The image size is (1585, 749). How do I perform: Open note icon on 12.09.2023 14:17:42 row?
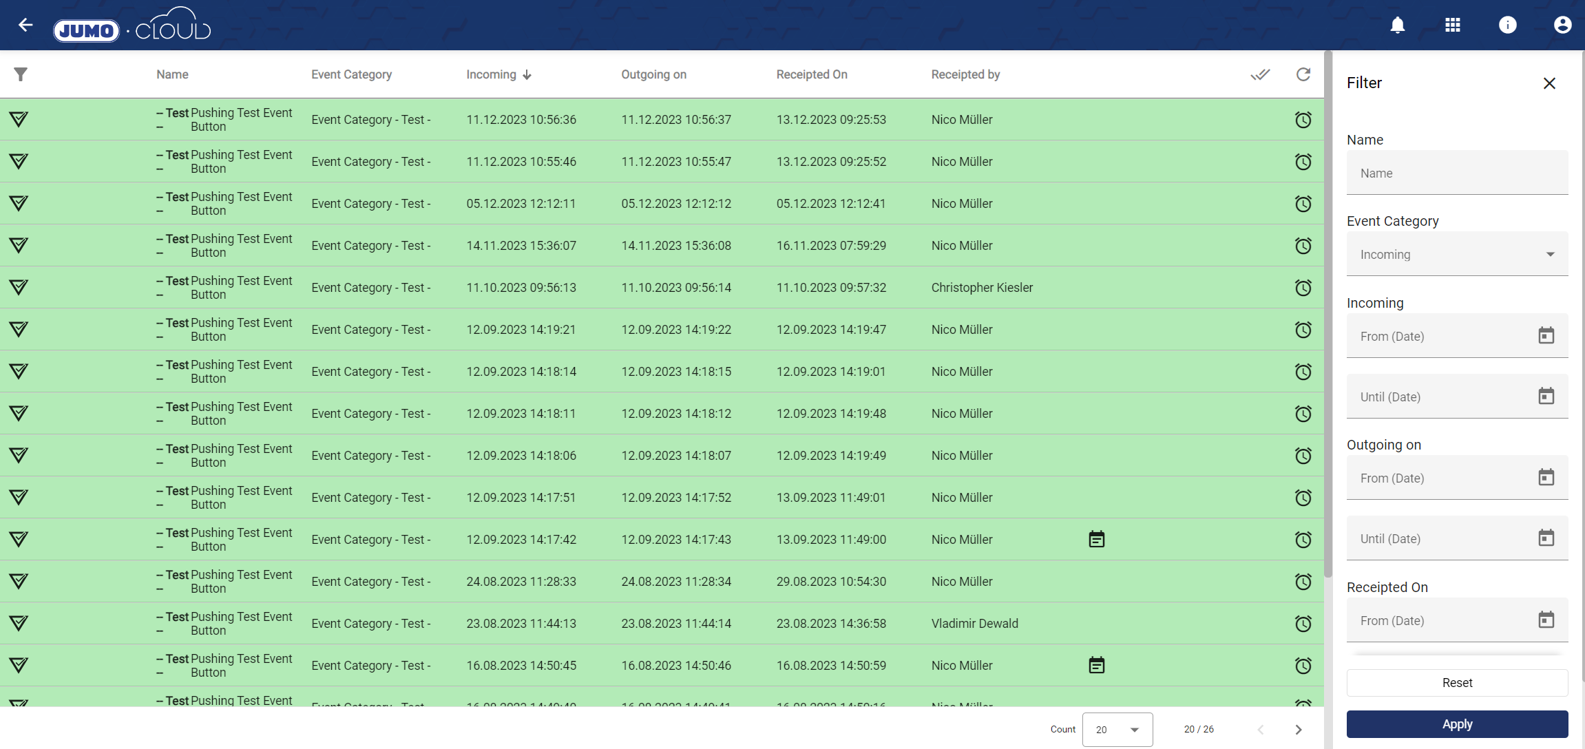(1096, 540)
